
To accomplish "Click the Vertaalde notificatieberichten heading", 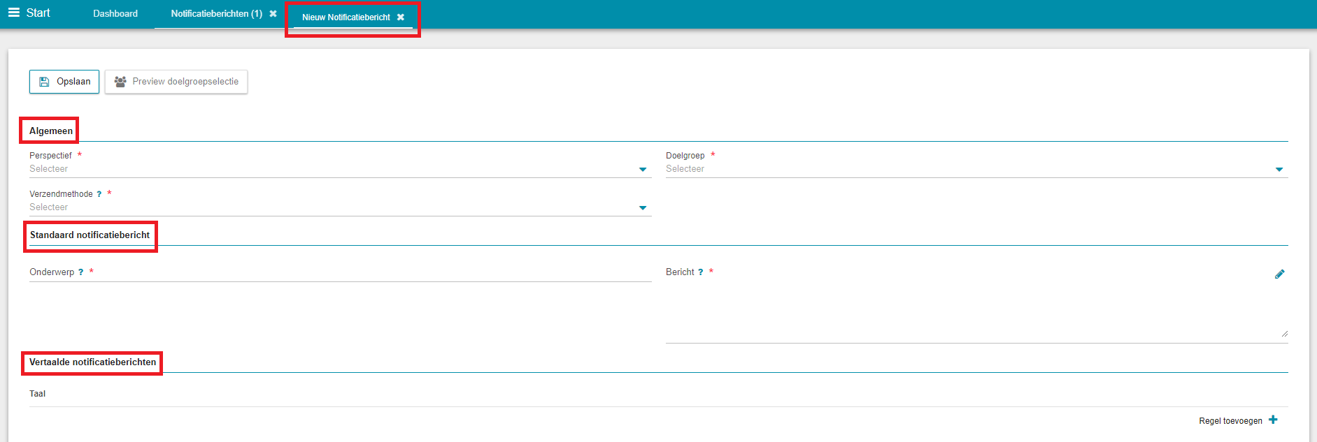I will click(93, 362).
